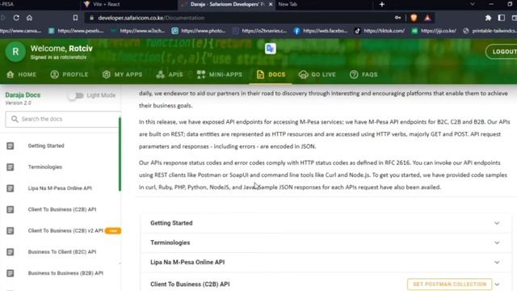Screen dimensions: 517x291
Task: Open the w3schools bookmark
Action: (138, 31)
